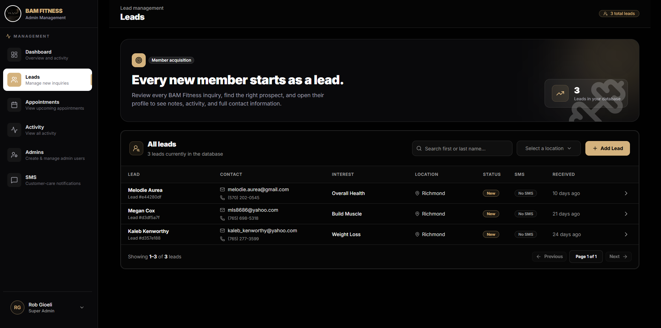
Task: Click the Previous page button
Action: click(549, 257)
